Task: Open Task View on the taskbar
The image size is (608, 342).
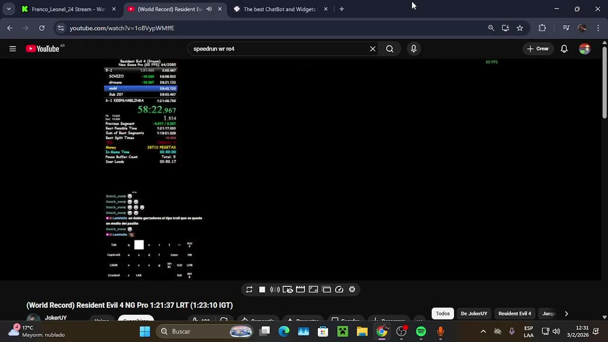Action: coord(265,331)
